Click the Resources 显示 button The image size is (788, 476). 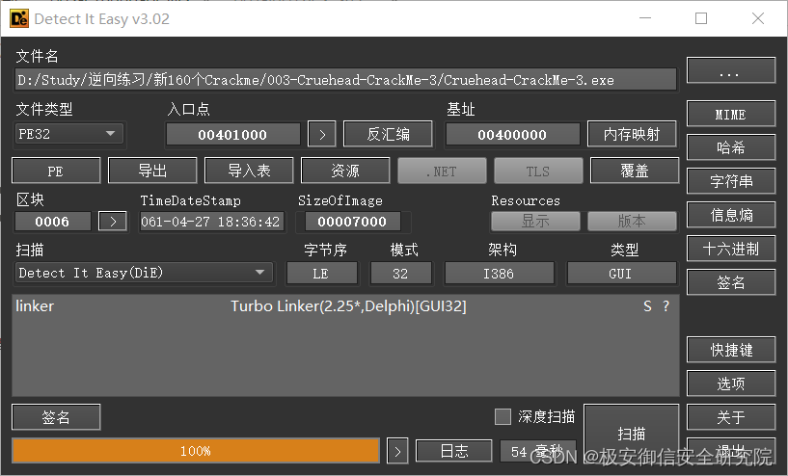pos(535,221)
